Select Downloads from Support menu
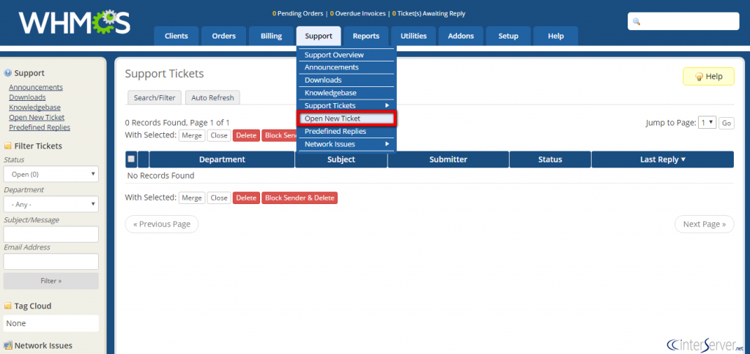The width and height of the screenshot is (750, 354). point(346,80)
